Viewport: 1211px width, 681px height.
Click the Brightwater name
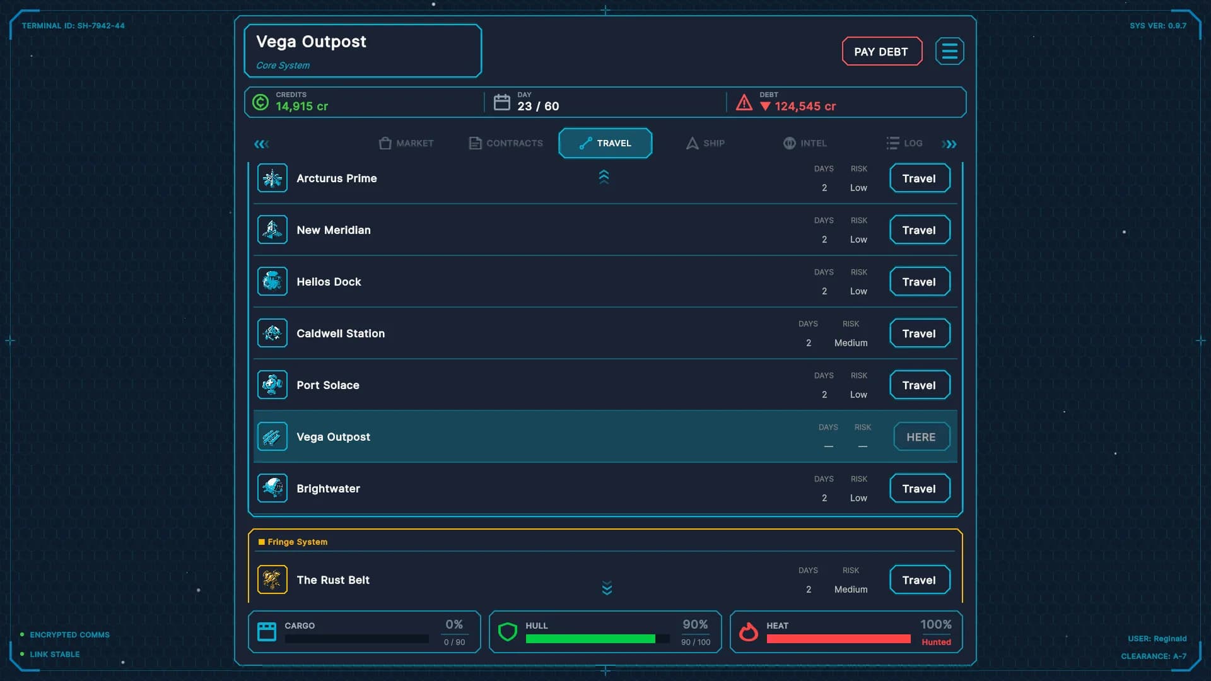pyautogui.click(x=329, y=489)
